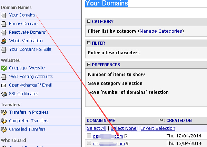
Task: Tick the second domain row checkbox
Action: [x=89, y=143]
